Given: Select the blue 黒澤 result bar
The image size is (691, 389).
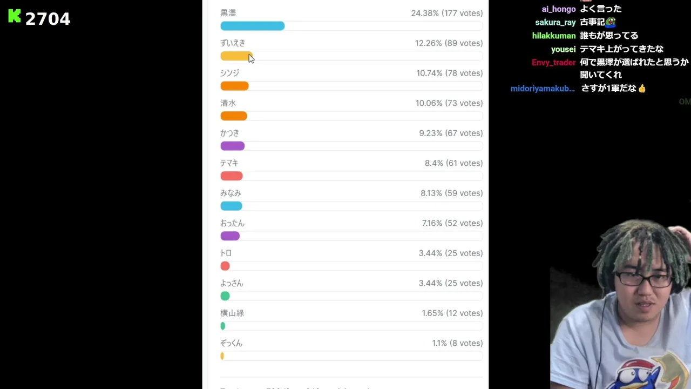Looking at the screenshot, I should [252, 26].
